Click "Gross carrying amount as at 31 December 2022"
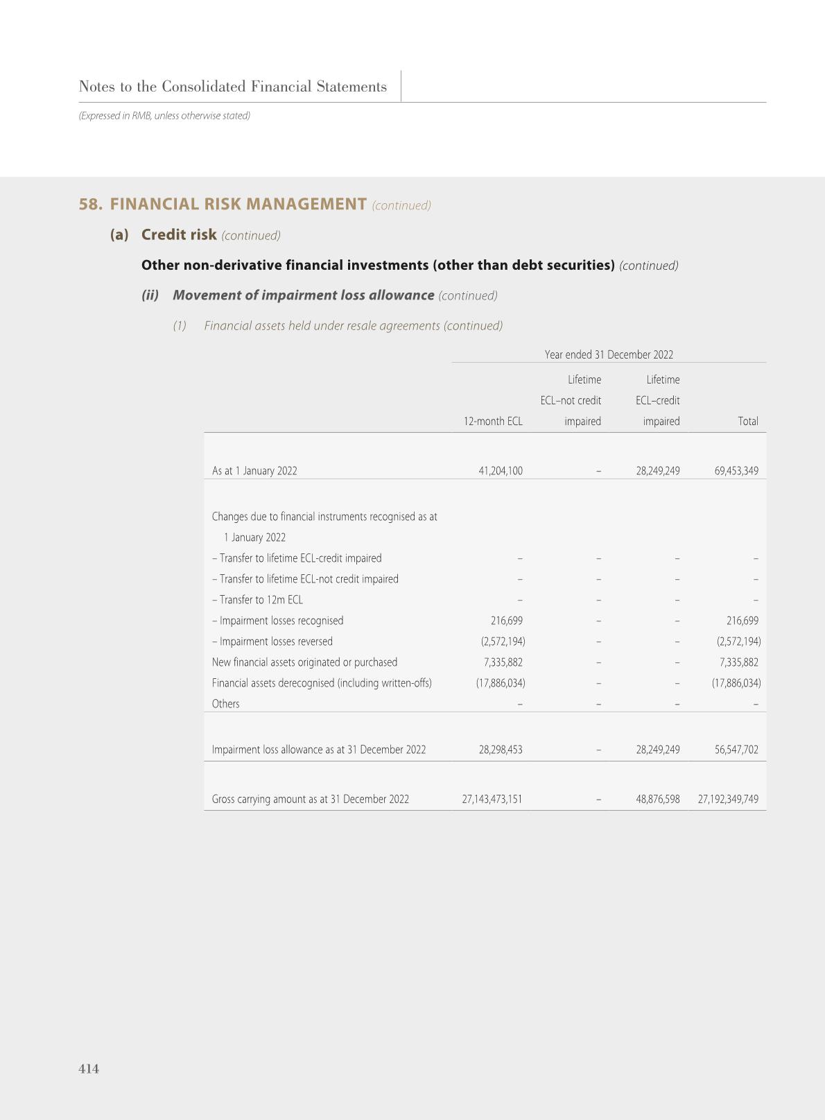This screenshot has height=1120, width=825. tap(310, 799)
